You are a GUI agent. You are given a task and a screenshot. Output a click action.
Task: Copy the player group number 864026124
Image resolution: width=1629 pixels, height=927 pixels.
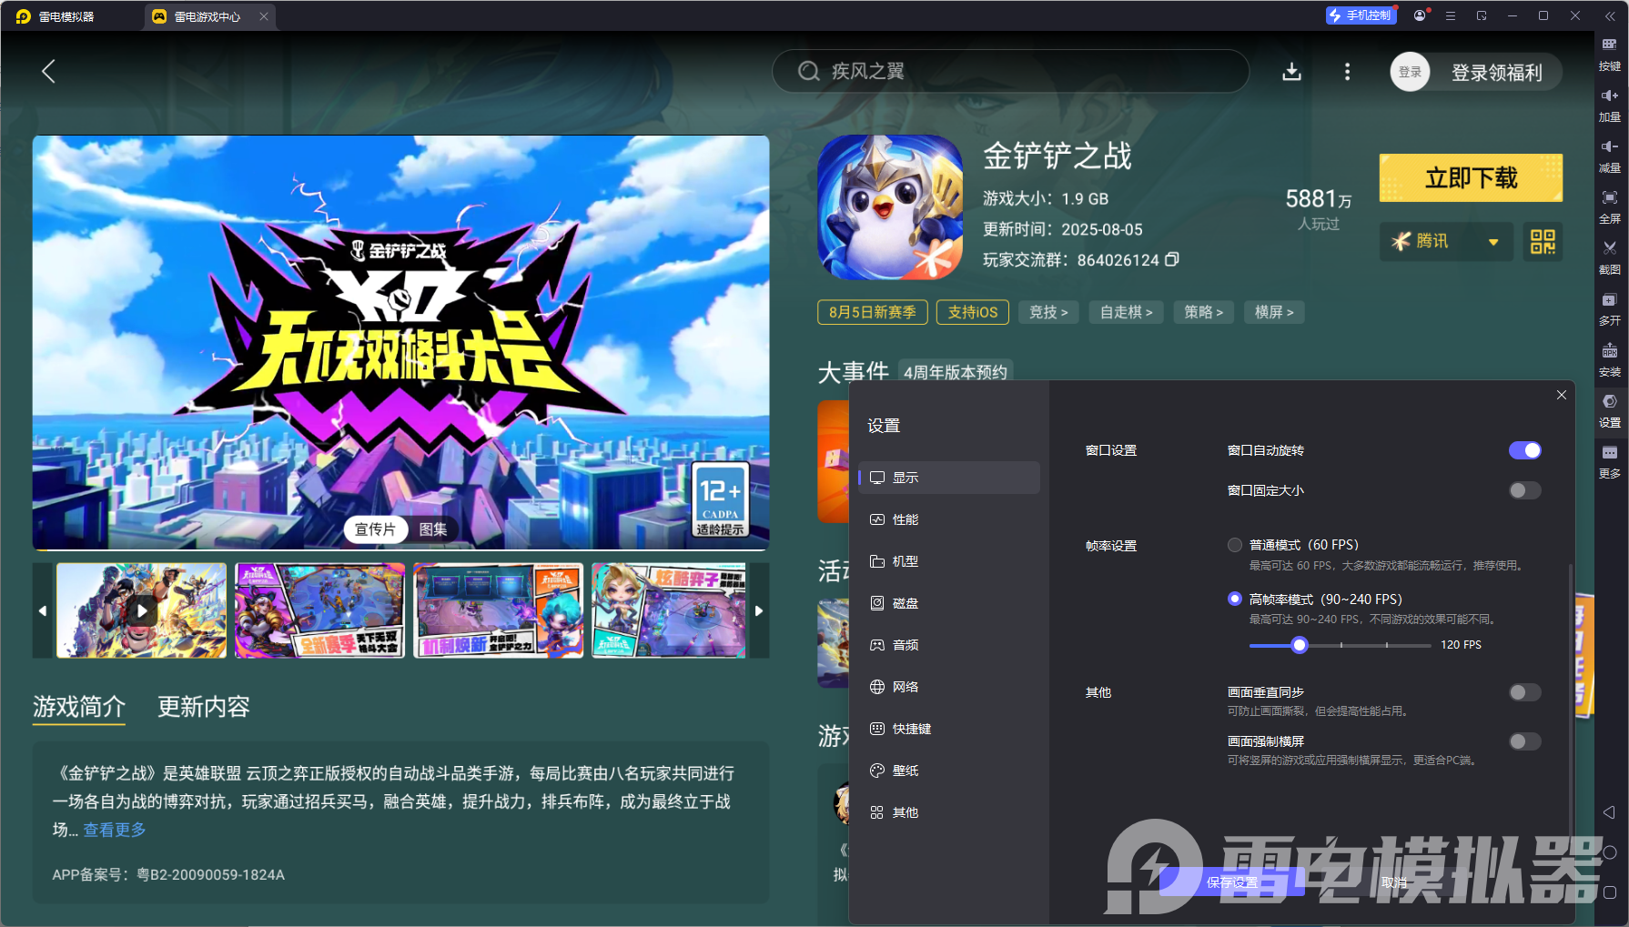tap(1172, 259)
